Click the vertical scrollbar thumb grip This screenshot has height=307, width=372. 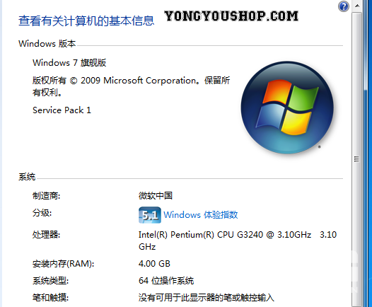coord(356,158)
